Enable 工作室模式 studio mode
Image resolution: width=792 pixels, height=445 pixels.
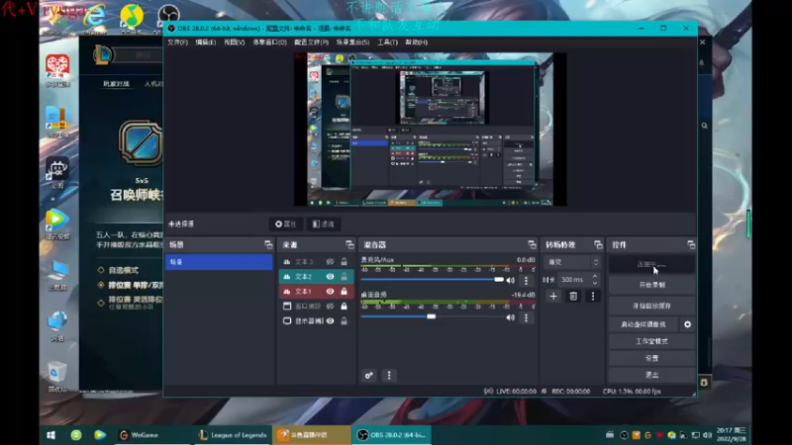[x=651, y=341]
